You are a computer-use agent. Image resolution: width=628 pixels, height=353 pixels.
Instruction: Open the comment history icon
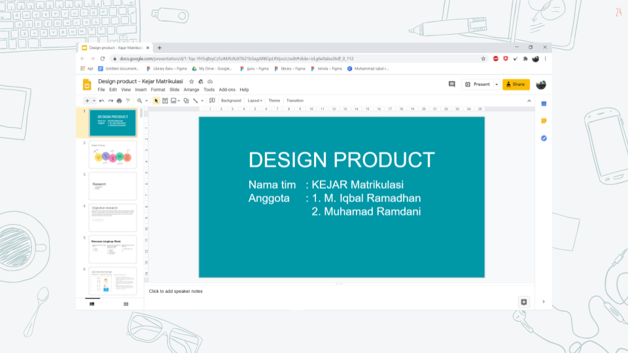point(452,84)
